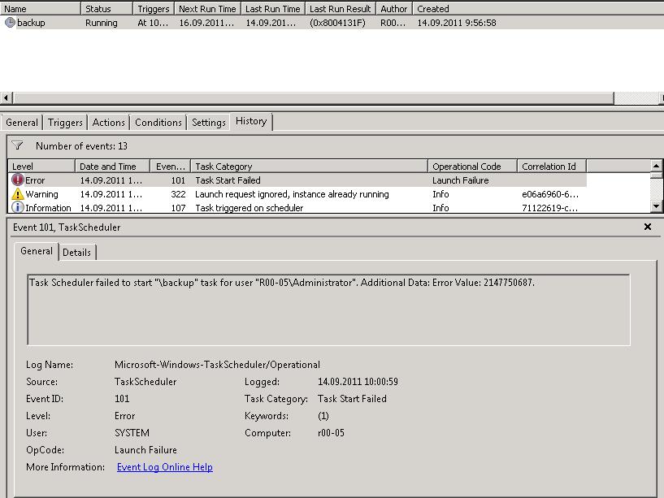Viewport: 664px width, 498px height.
Task: Click the yellow Warning level icon
Action: coord(18,194)
